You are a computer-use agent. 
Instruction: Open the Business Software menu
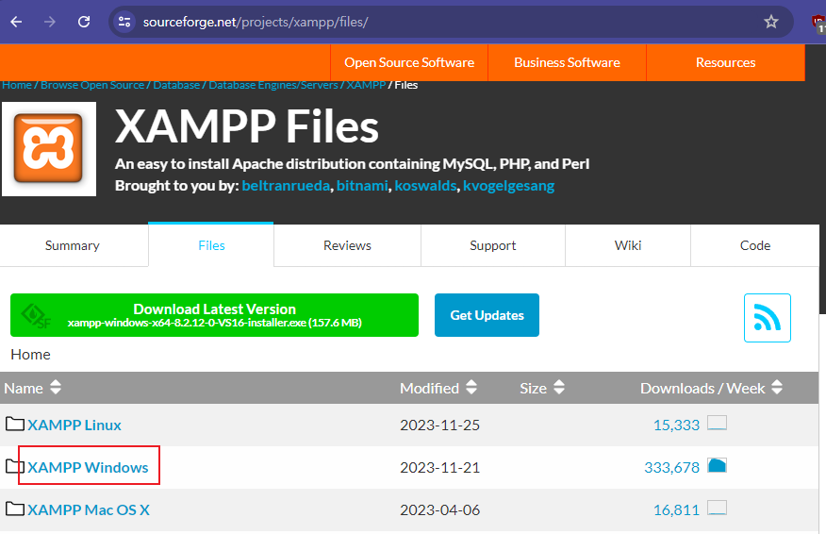pyautogui.click(x=567, y=62)
